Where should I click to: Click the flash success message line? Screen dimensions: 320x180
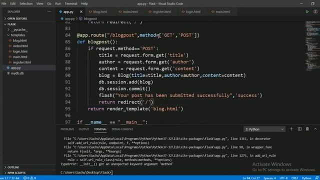tap(180, 95)
